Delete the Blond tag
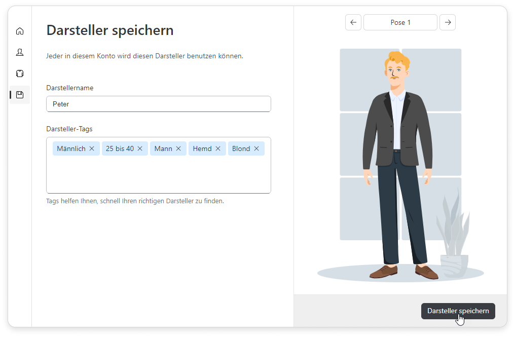 point(256,148)
